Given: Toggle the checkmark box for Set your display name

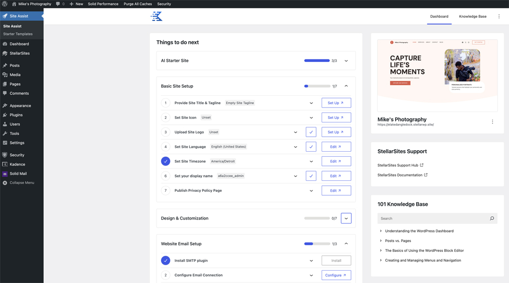Looking at the screenshot, I should point(311,176).
